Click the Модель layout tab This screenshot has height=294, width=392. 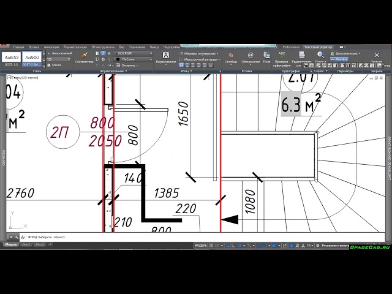(x=11, y=244)
